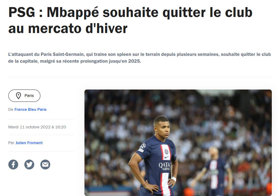Click the word Mbappé in the headline
Image resolution: width=278 pixels, height=196 pixels.
[73, 13]
